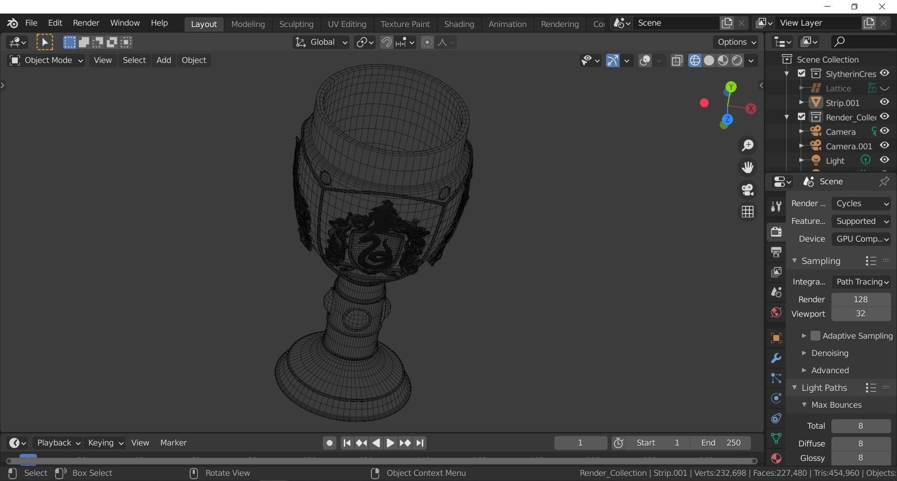The width and height of the screenshot is (897, 481).
Task: Toggle proportional editing icon
Action: [x=427, y=42]
